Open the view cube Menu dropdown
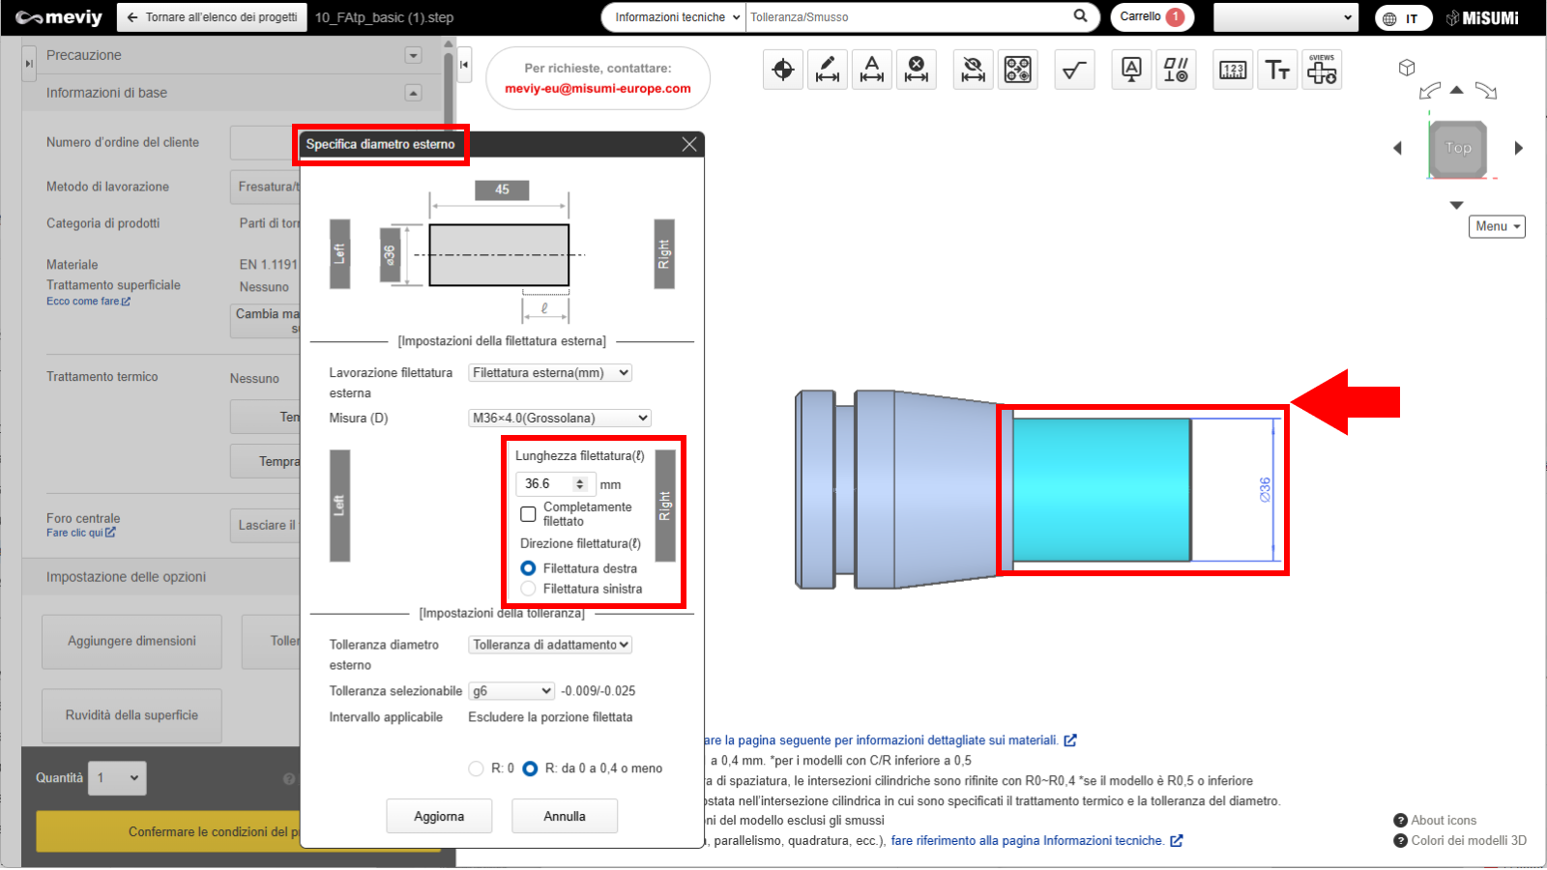 pos(1497,226)
